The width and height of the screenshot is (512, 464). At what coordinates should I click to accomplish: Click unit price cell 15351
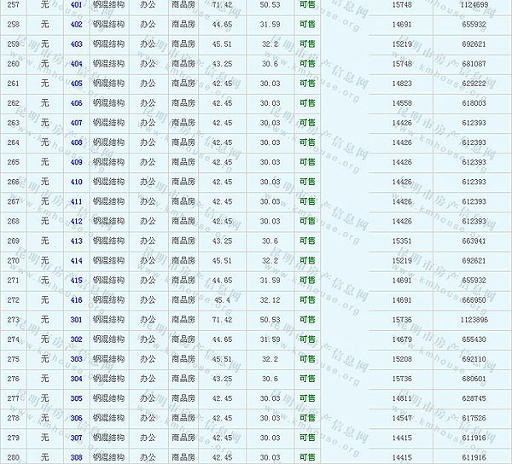[x=402, y=241]
